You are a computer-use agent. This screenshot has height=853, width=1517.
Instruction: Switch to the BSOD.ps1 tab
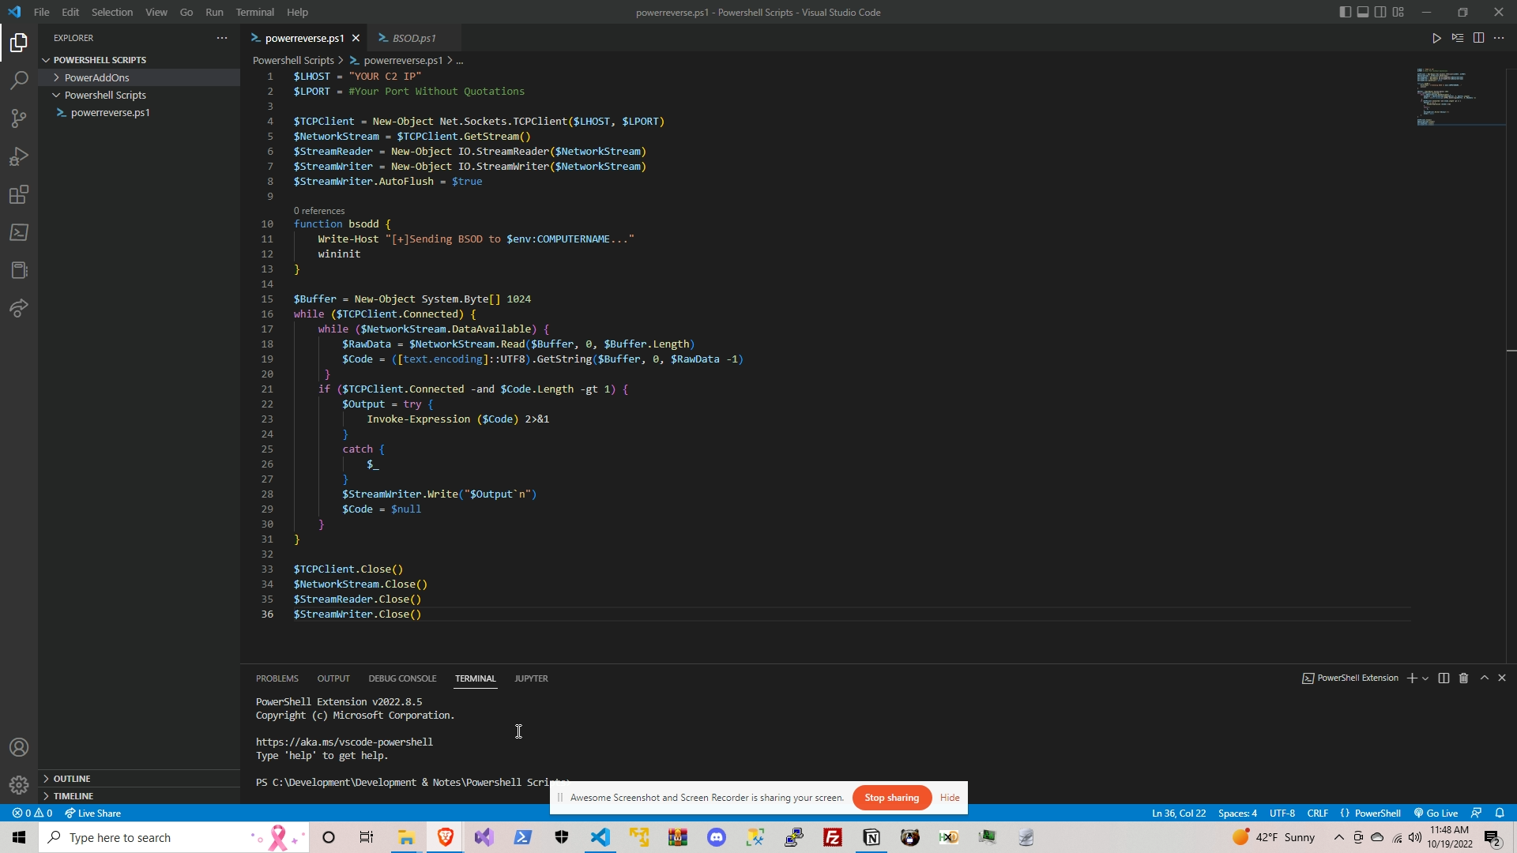coord(413,38)
